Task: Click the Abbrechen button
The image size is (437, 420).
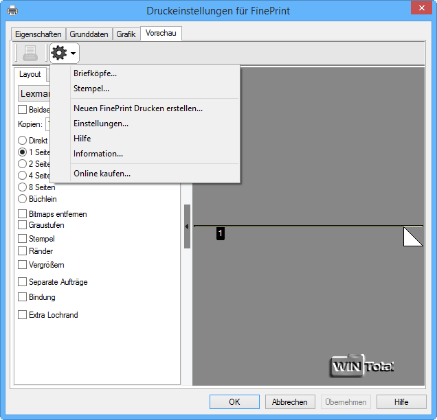Action: point(290,402)
